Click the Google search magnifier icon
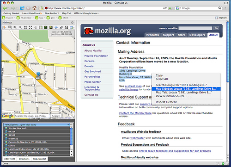The width and height of the screenshot is (231, 167). point(219,8)
